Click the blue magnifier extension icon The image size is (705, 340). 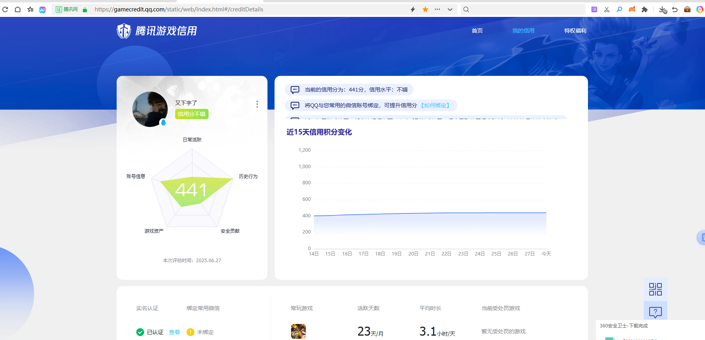point(619,9)
